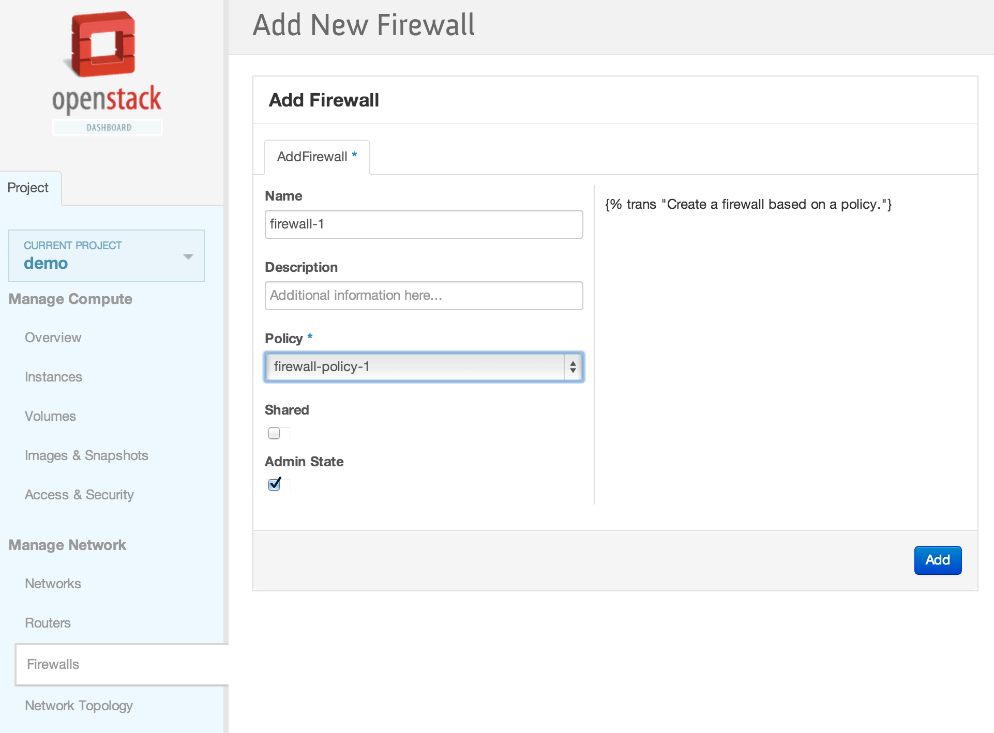Viewport: 994px width, 733px height.
Task: Open the Overview sidebar link
Action: [x=53, y=338]
